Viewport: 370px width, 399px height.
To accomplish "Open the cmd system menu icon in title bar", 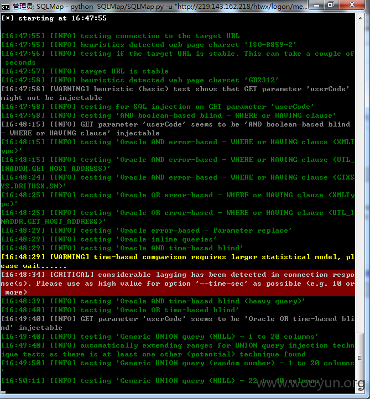I will (5, 6).
